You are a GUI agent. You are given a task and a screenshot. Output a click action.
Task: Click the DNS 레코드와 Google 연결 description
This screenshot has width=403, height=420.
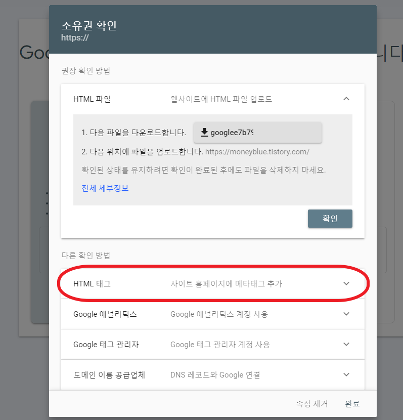coord(215,375)
